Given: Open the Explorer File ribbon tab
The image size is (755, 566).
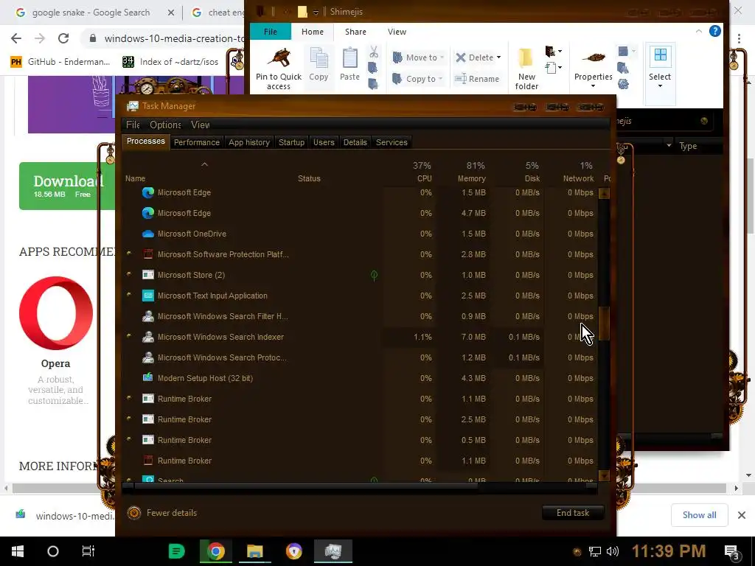Looking at the screenshot, I should point(270,32).
